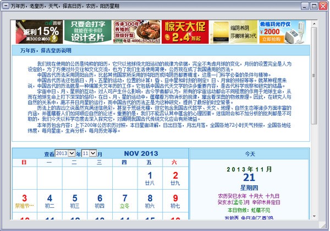
Task: Click the 本日物候：虹藏不见 line
Action: coord(249,210)
